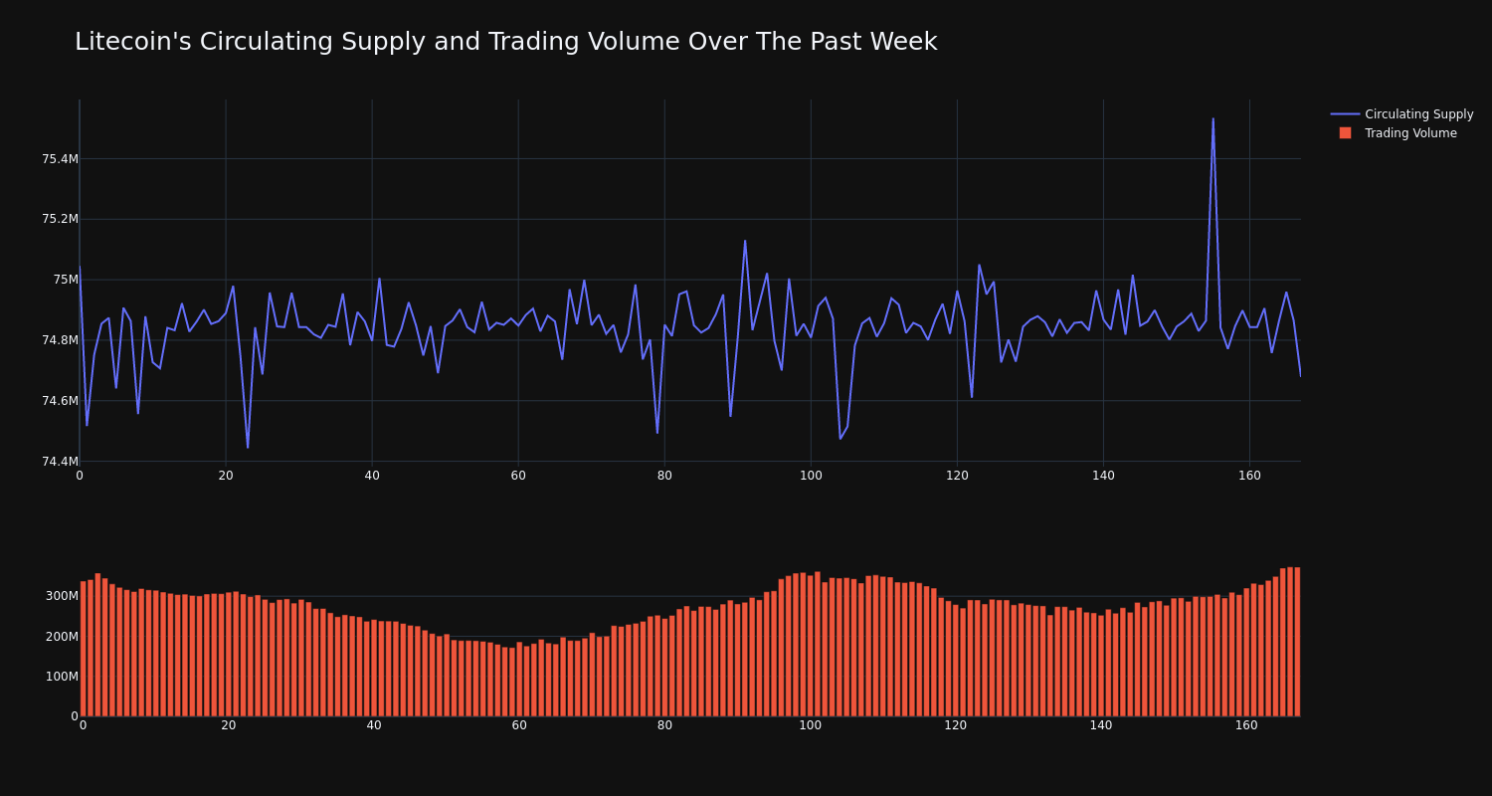The image size is (1492, 796).
Task: Click the 75.4M y-axis label
Action: pos(60,159)
